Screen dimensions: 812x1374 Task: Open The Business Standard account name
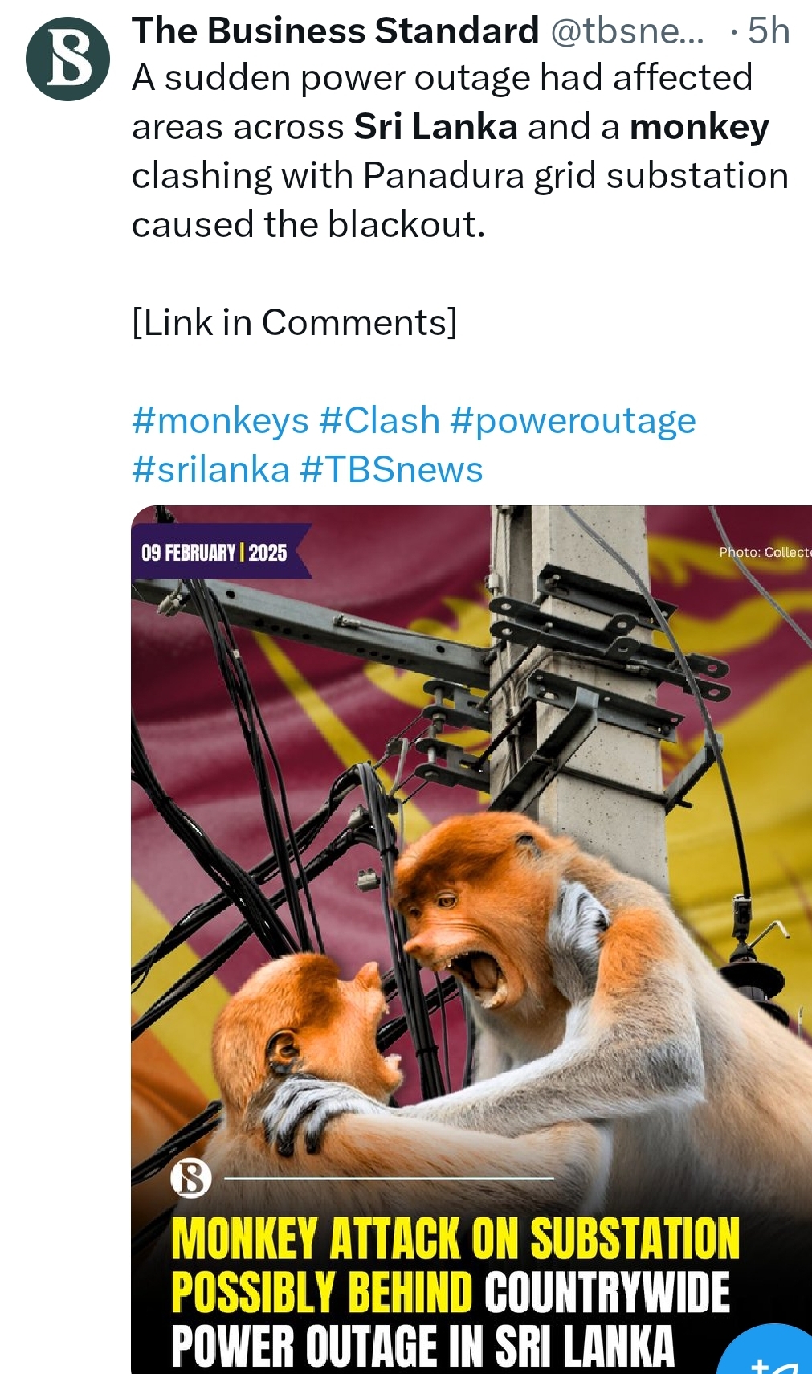point(336,31)
